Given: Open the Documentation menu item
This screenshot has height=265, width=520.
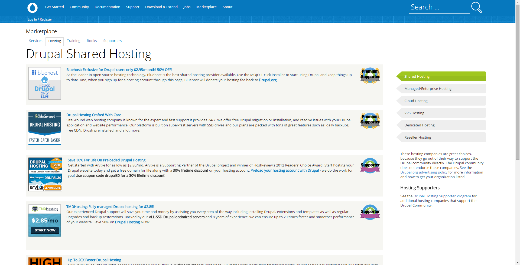Looking at the screenshot, I should tap(107, 7).
